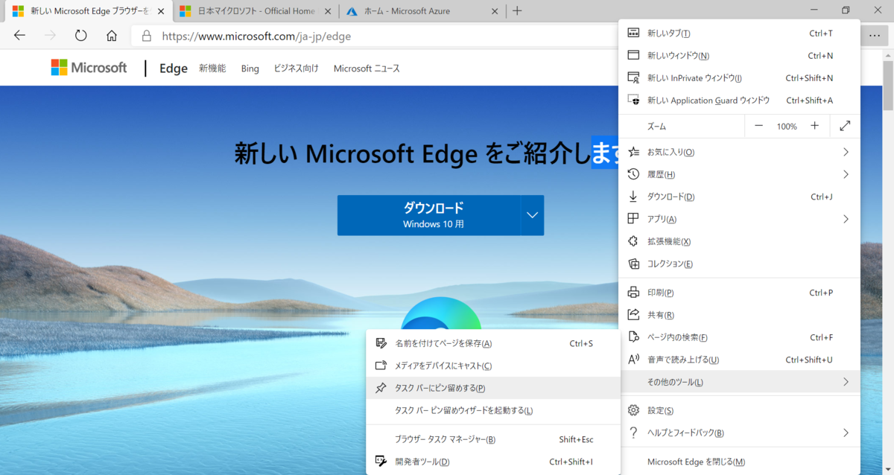The height and width of the screenshot is (475, 894).
Task: Click the InPrivate window icon in the menu
Action: (634, 77)
